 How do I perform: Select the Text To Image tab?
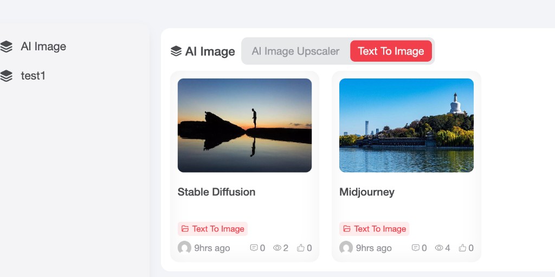point(391,51)
